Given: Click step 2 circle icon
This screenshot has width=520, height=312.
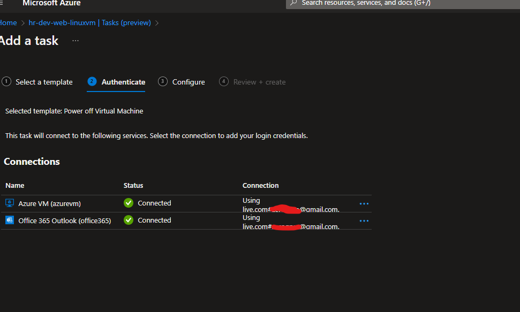Looking at the screenshot, I should point(92,81).
